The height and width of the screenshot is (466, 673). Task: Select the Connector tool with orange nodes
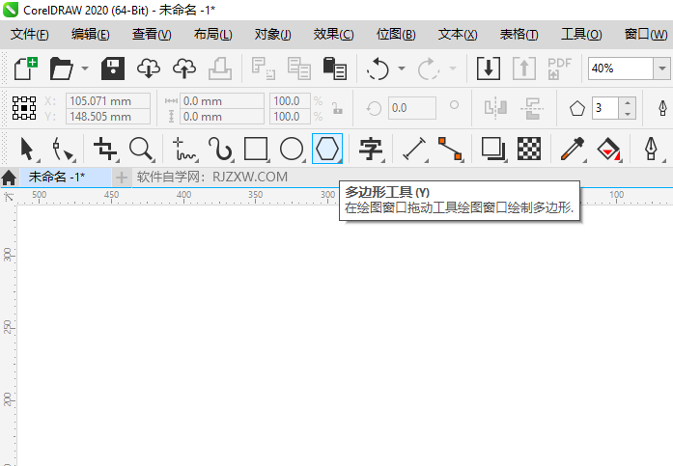click(x=450, y=149)
